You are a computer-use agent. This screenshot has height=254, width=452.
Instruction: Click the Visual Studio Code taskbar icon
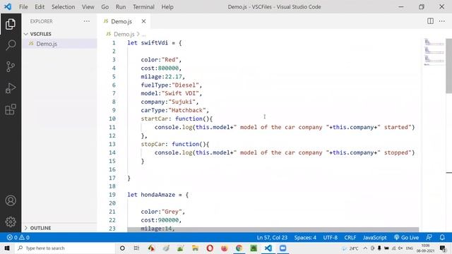coord(268,248)
